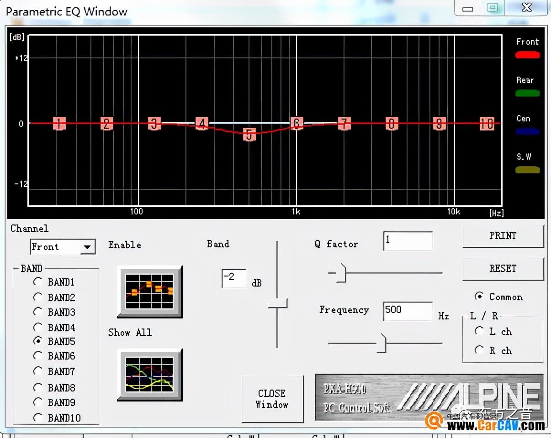Select band 7 marker on the graph
Image resolution: width=551 pixels, height=438 pixels.
click(x=344, y=123)
